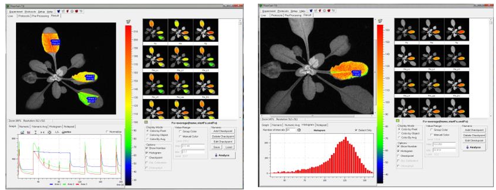Enable the Normalize checkbox above the graph
This screenshot has height=190, width=496.
pyautogui.click(x=107, y=132)
